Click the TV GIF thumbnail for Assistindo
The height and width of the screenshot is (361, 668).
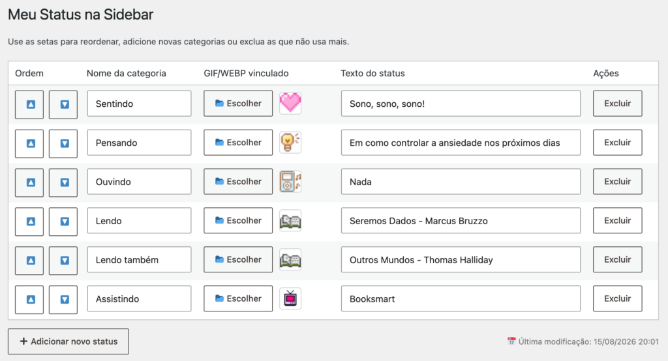tap(290, 298)
